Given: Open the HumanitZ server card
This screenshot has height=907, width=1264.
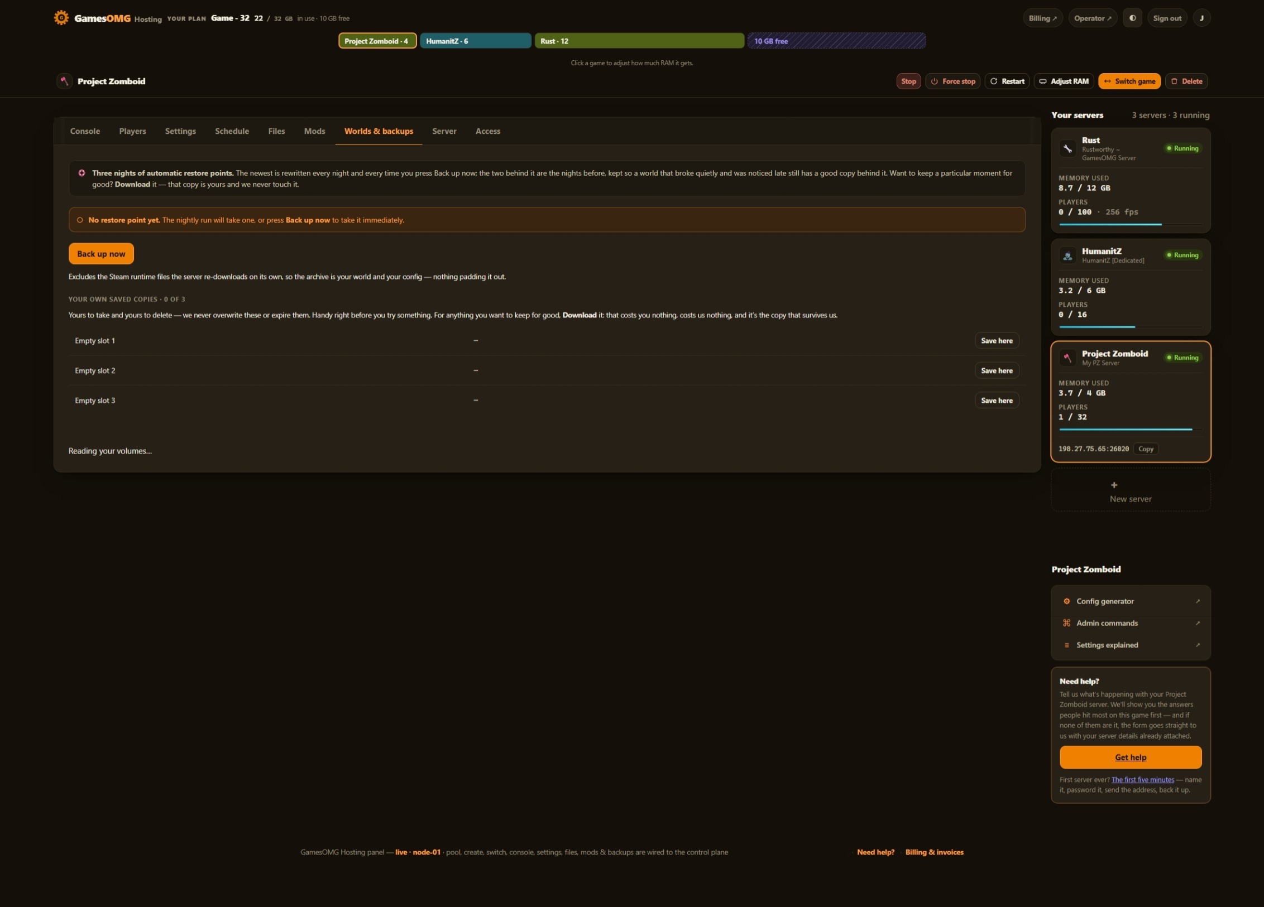Looking at the screenshot, I should (1131, 287).
